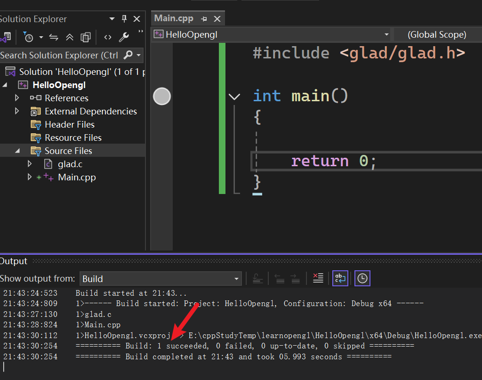Select the Main.cpp editor tab
Screen dimensions: 482x380
point(174,18)
